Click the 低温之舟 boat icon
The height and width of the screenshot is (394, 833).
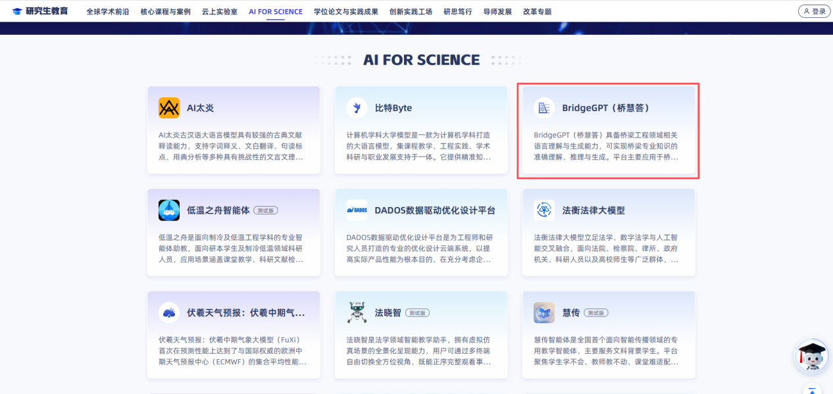[x=169, y=210]
